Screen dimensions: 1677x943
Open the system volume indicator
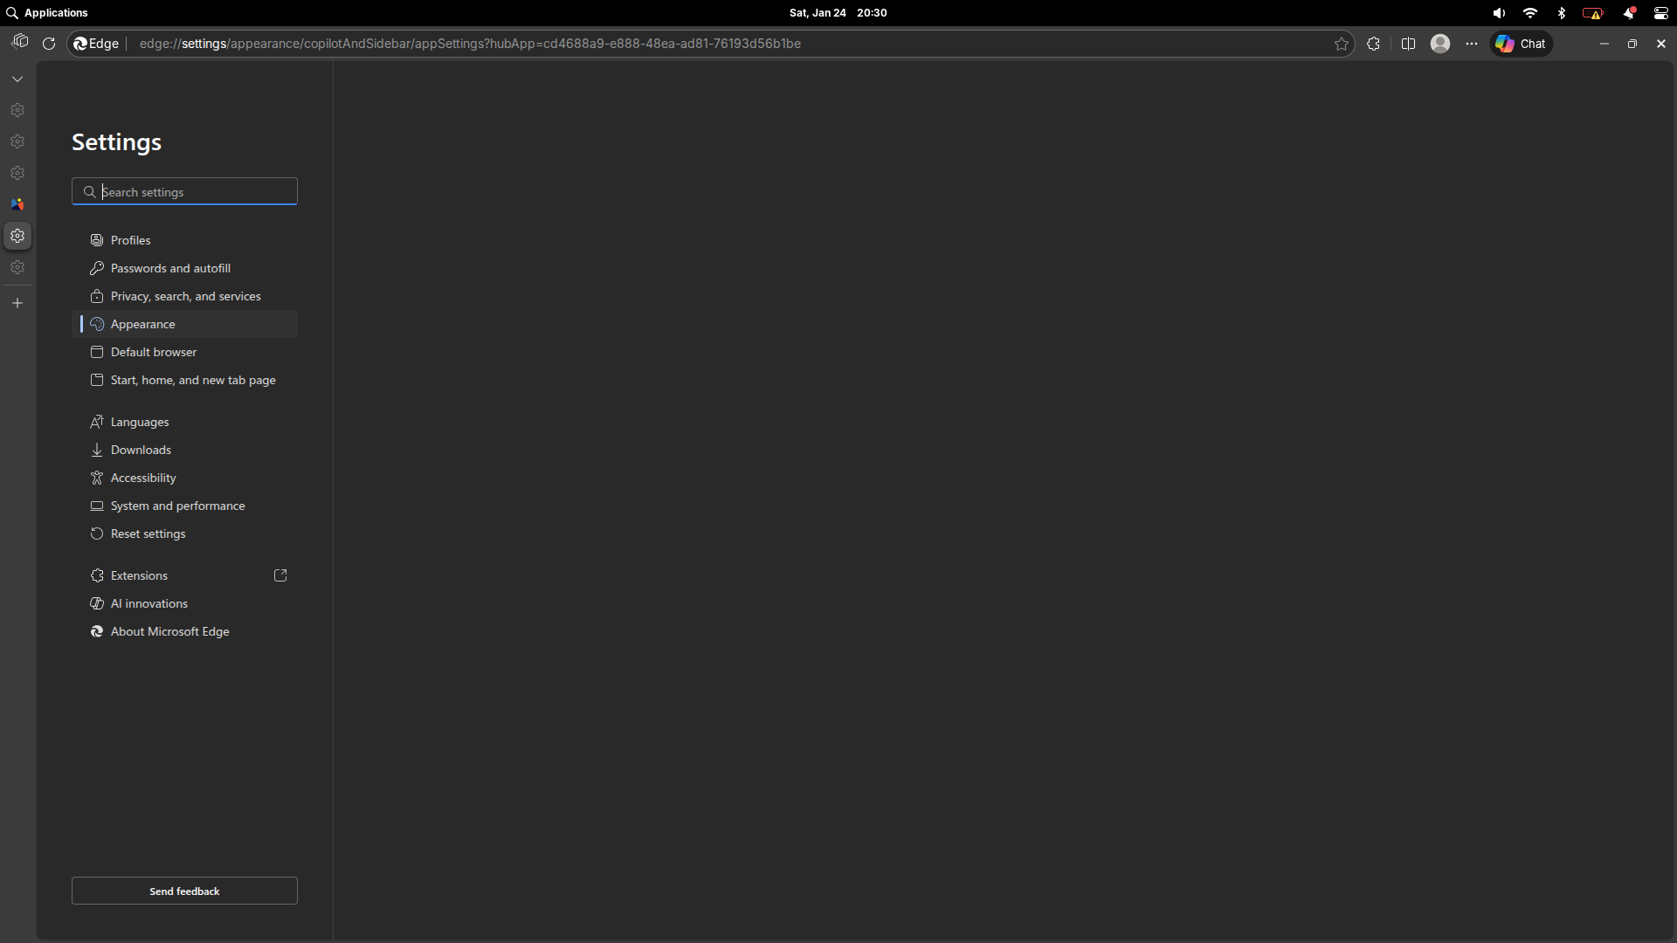tap(1499, 13)
